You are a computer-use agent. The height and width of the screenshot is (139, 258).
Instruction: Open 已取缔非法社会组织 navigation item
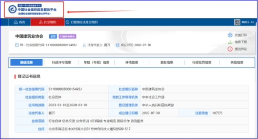tap(82, 22)
